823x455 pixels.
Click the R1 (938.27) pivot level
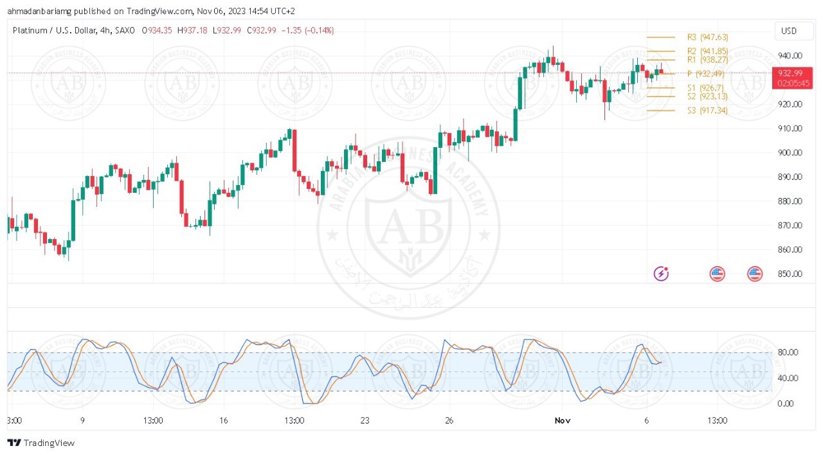(707, 60)
